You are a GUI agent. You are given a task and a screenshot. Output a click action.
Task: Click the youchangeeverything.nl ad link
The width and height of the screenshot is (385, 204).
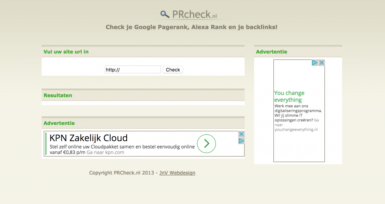coord(296,130)
